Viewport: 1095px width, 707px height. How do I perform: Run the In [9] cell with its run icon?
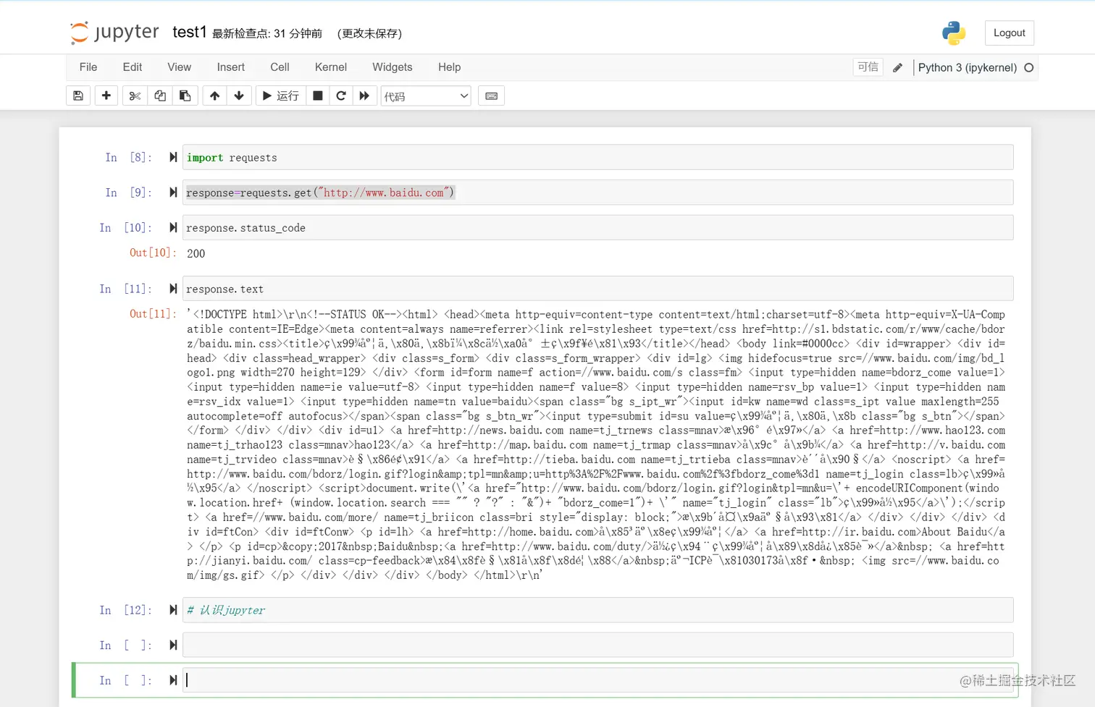[173, 192]
